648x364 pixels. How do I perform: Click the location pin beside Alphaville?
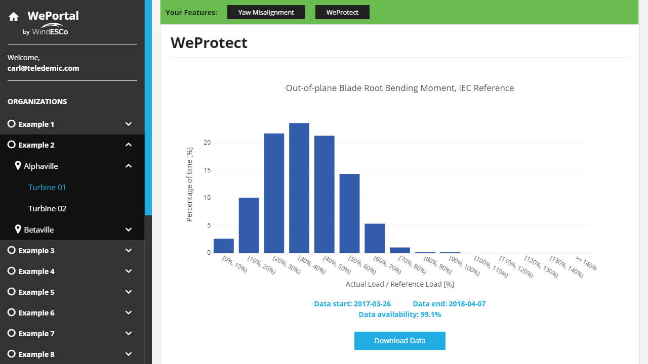(18, 166)
